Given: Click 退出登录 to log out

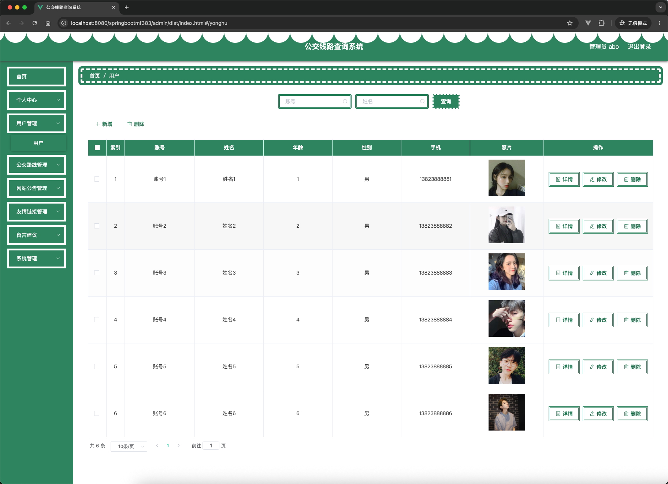Looking at the screenshot, I should [639, 46].
